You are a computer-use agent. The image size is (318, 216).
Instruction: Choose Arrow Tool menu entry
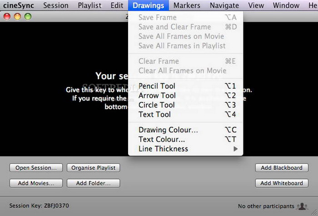point(157,95)
